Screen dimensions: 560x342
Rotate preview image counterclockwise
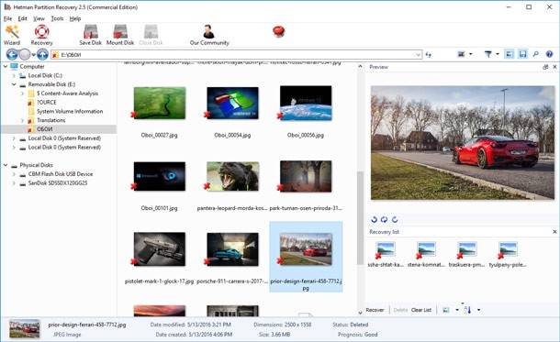coord(374,219)
